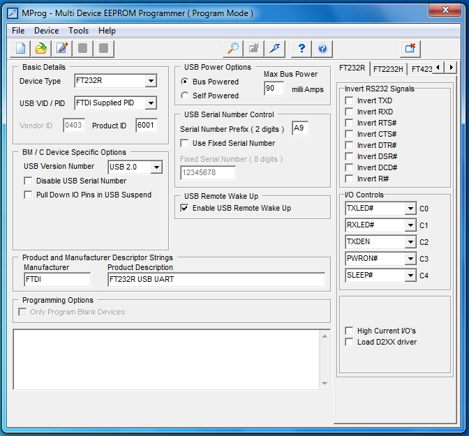Screen dimensions: 469x436
Task: Tick the Invert TXD checkbox
Action: [x=349, y=100]
